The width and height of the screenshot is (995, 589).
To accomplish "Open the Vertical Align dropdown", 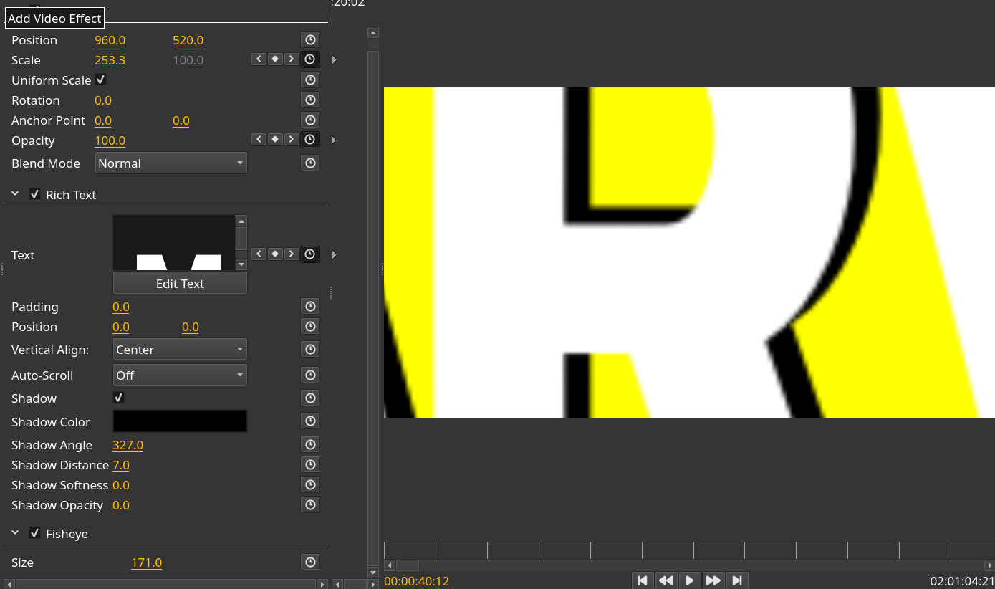I will [x=180, y=349].
